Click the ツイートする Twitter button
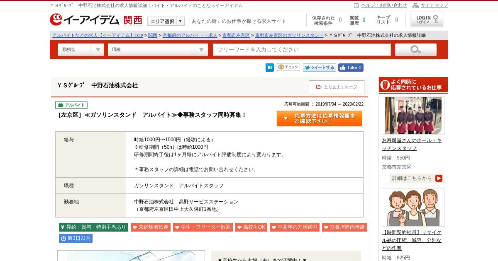498x261 pixels. (x=319, y=68)
